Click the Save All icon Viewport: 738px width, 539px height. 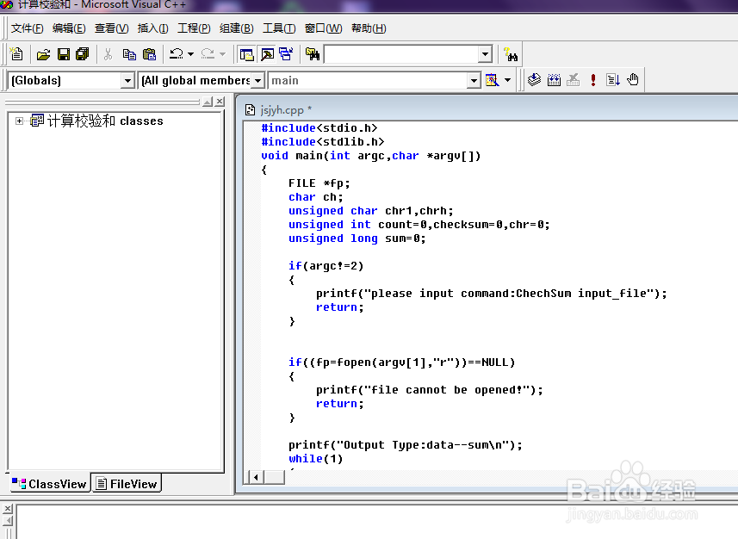tap(83, 54)
